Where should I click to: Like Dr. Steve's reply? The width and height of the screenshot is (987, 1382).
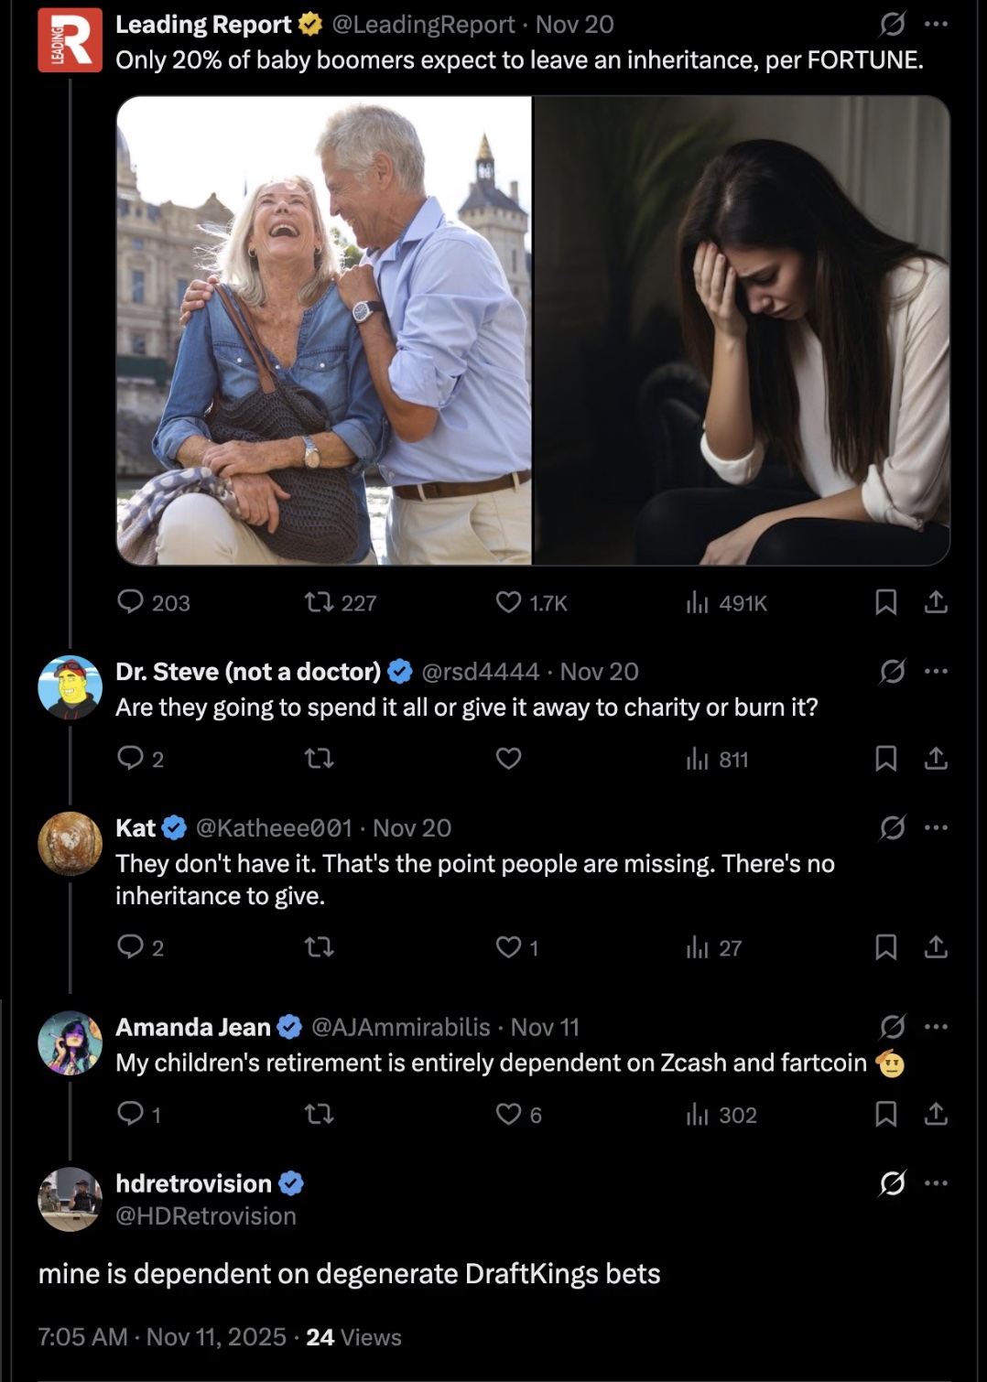coord(508,759)
